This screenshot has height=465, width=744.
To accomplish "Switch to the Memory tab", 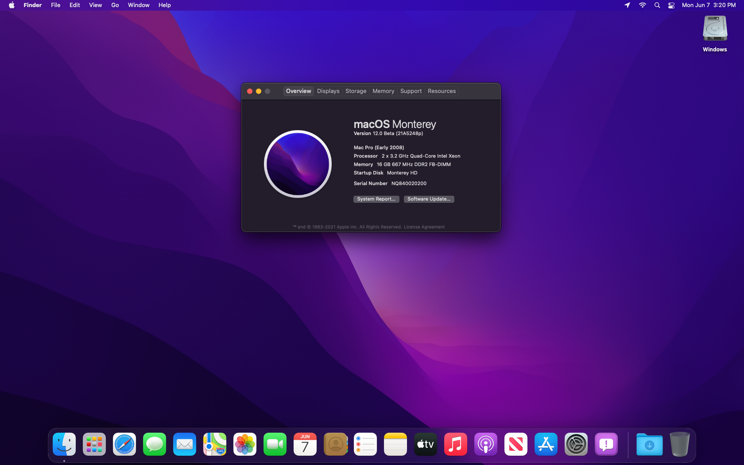I will pos(384,91).
